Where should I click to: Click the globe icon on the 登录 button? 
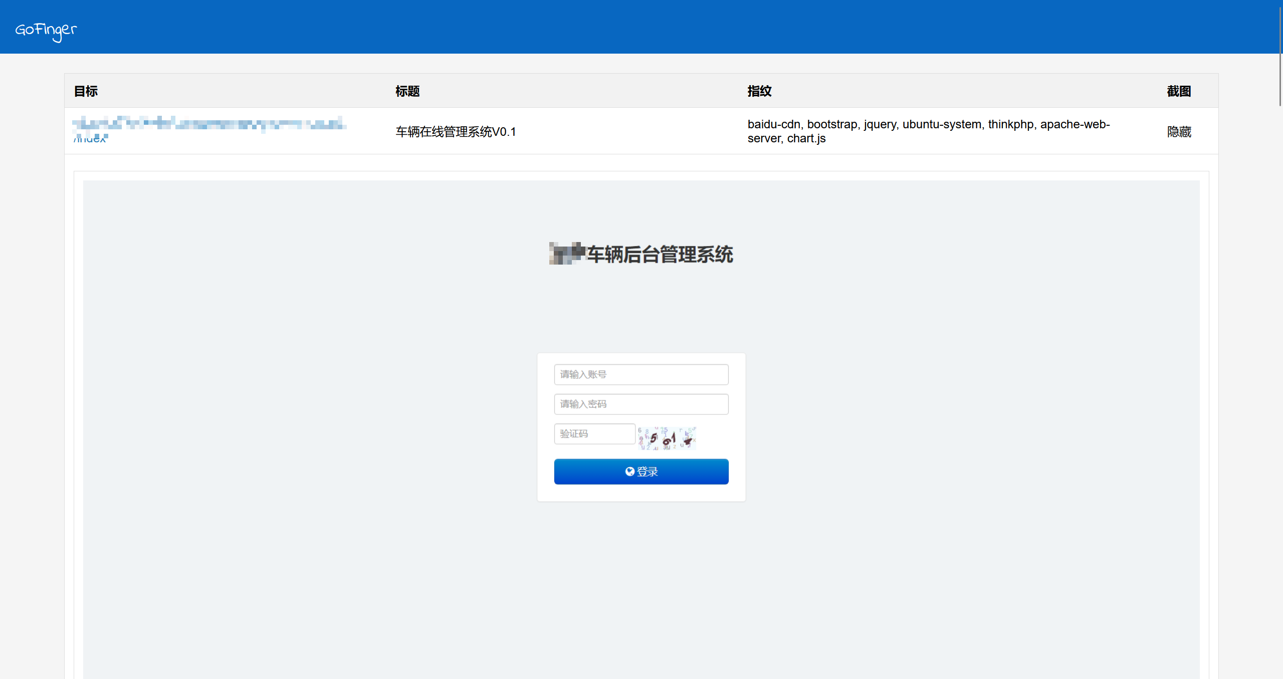point(630,471)
